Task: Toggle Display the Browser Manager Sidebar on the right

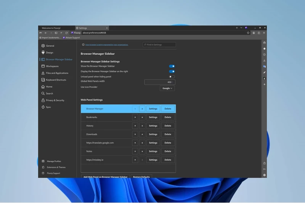Action: 172,72
